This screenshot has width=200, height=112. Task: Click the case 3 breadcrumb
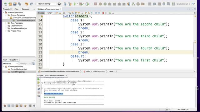pyautogui.click(x=112, y=72)
